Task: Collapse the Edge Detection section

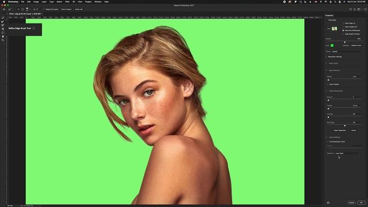Action: pos(327,70)
